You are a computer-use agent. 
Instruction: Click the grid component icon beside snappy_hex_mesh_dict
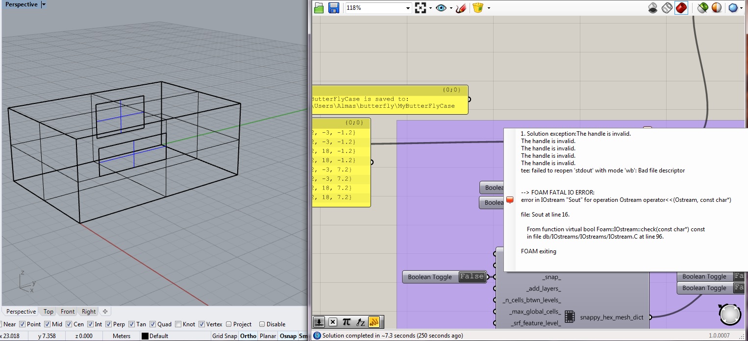570,317
